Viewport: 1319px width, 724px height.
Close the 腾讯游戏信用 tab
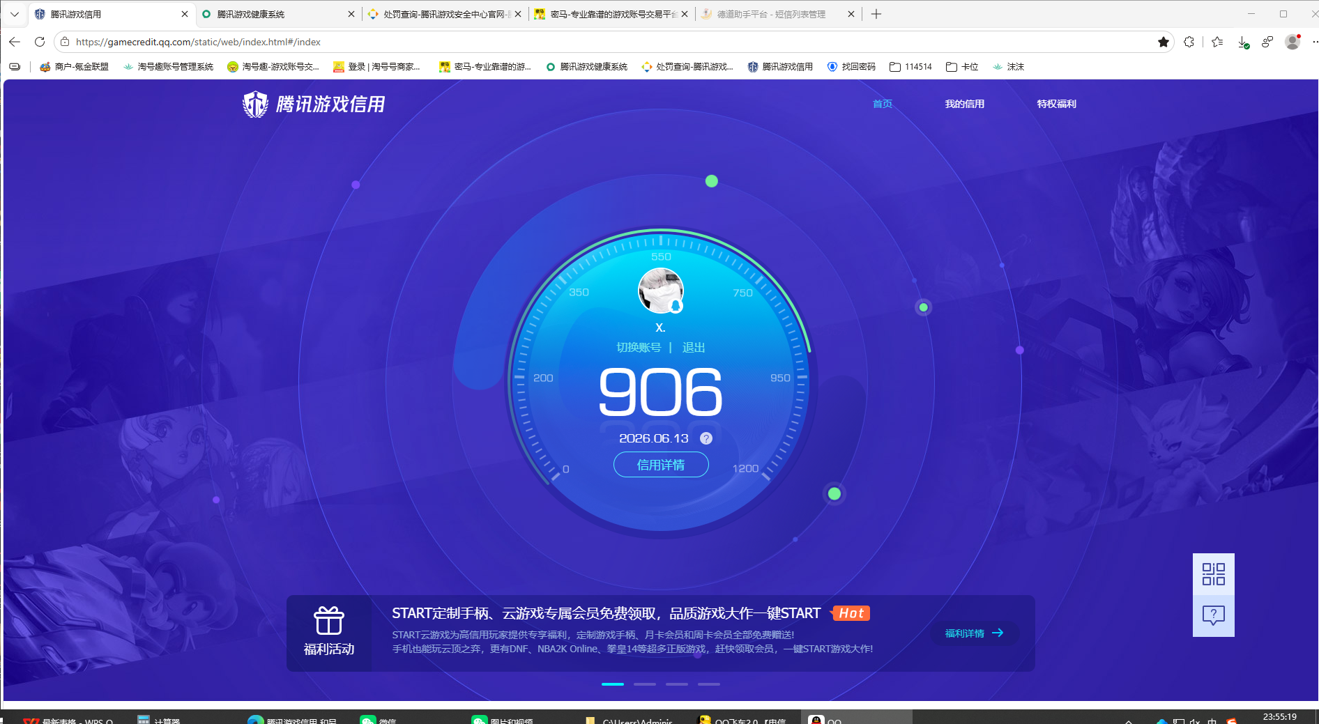click(185, 14)
